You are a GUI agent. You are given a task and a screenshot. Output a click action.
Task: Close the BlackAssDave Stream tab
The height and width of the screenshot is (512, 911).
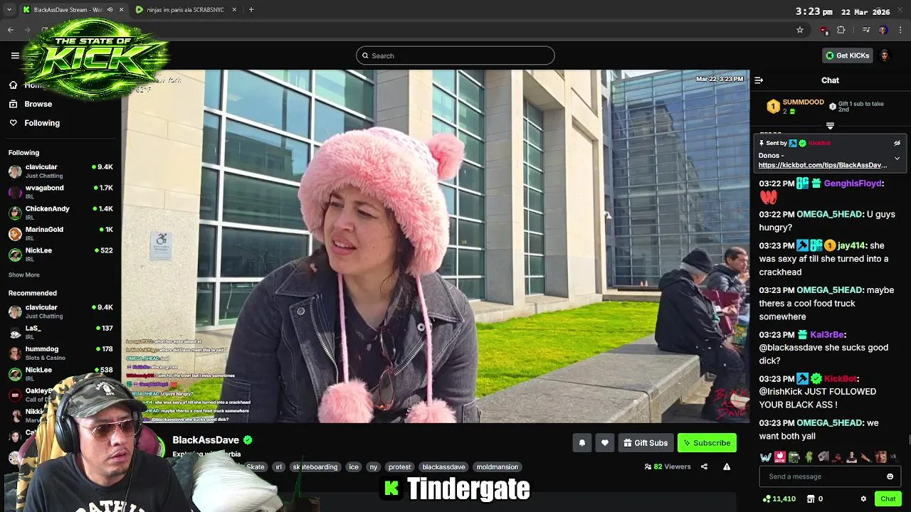[x=121, y=10]
